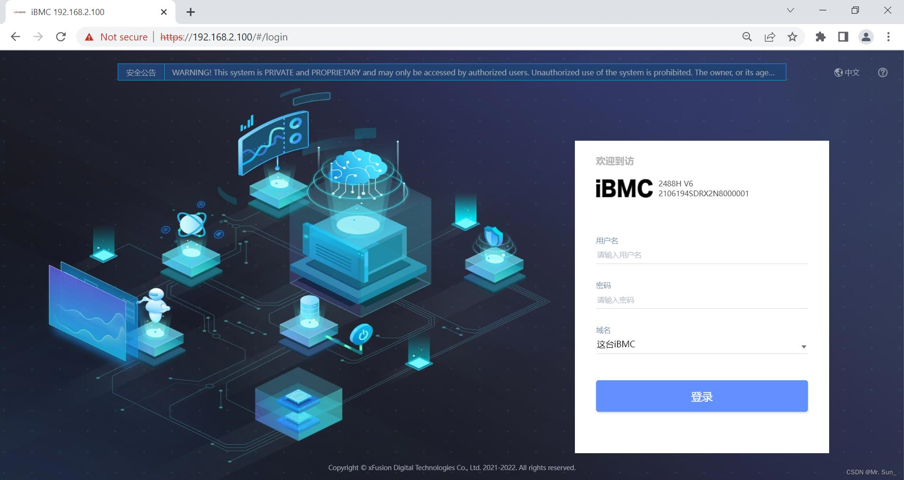Open the Chrome profile avatar
The width and height of the screenshot is (904, 480).
tap(866, 37)
